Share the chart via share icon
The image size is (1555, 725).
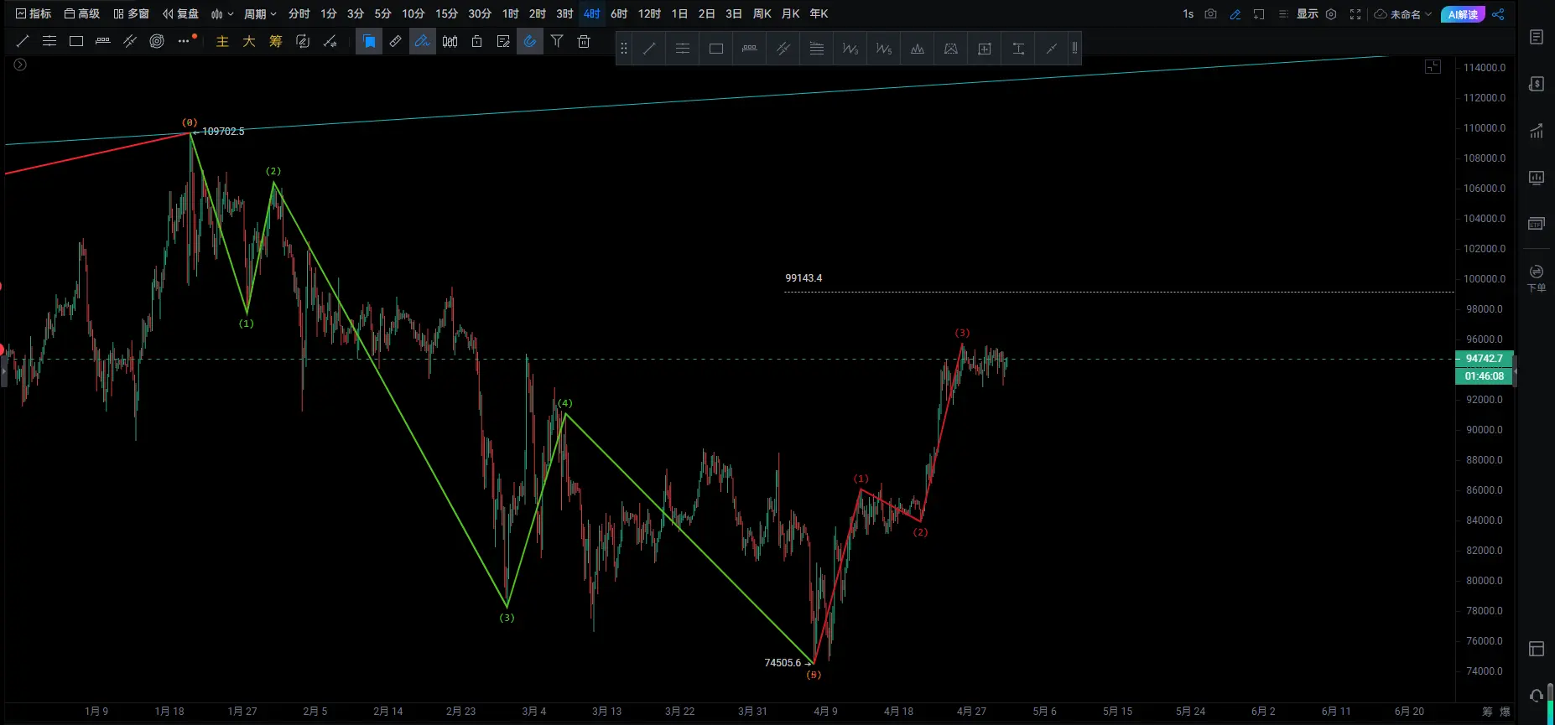[1498, 14]
